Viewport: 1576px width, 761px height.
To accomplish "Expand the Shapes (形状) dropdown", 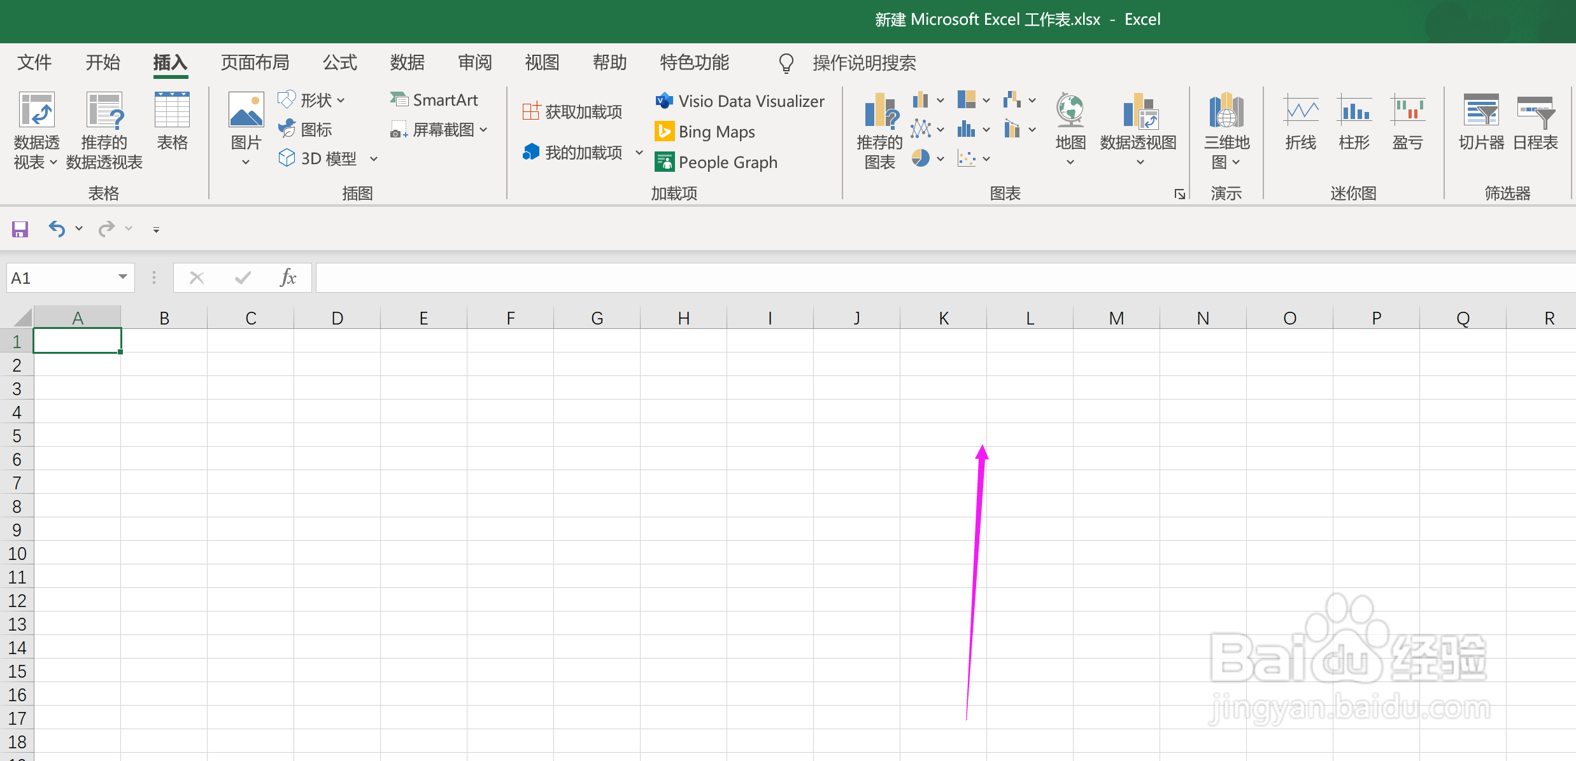I will coord(341,101).
